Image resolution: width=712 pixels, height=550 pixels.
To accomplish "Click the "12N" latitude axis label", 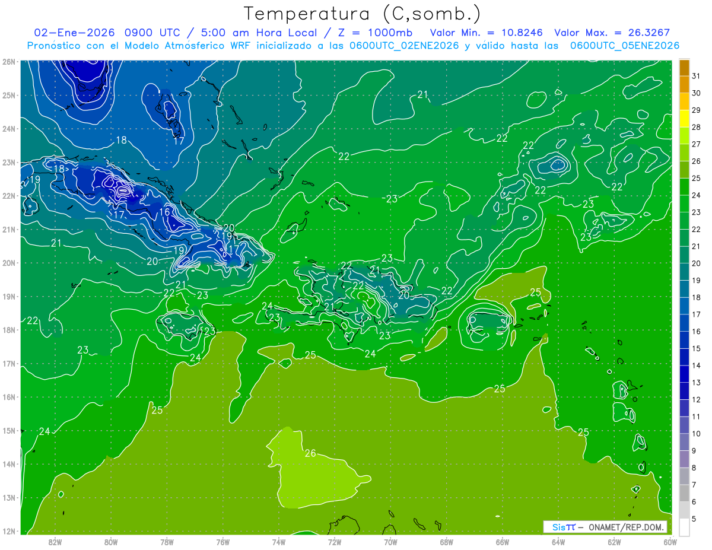I will pyautogui.click(x=8, y=531).
